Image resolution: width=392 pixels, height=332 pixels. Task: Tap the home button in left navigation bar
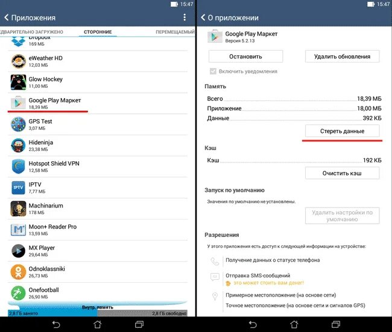click(x=98, y=324)
